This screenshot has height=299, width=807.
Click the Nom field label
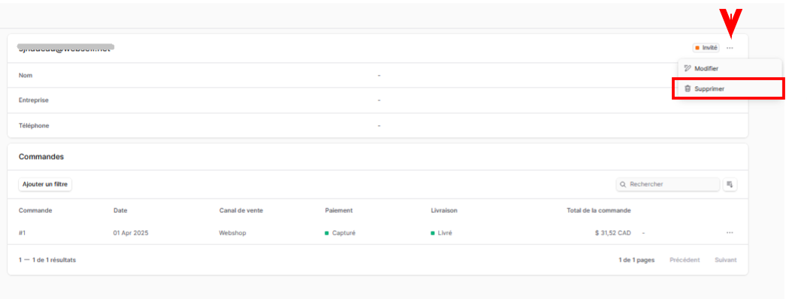point(26,76)
